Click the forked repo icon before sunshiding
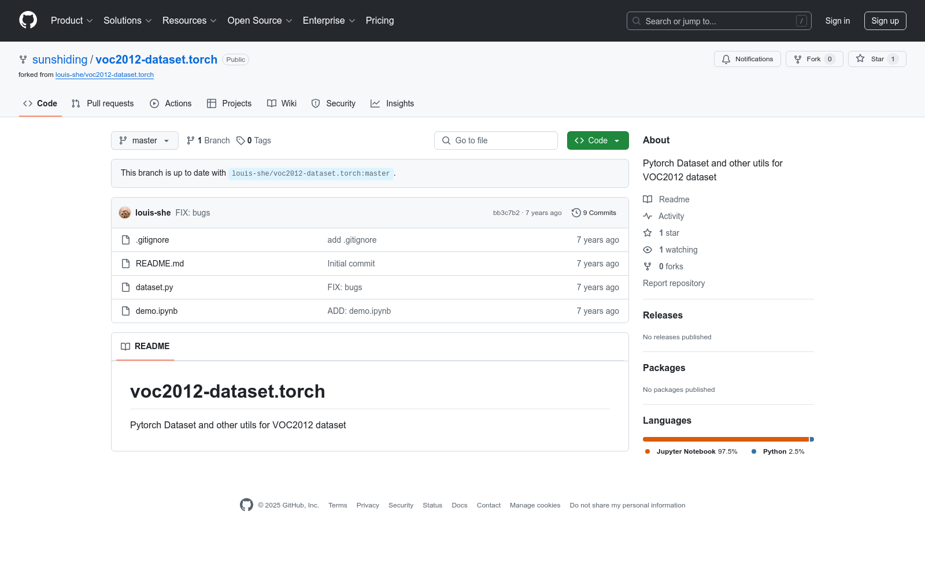The width and height of the screenshot is (925, 578). tap(23, 60)
